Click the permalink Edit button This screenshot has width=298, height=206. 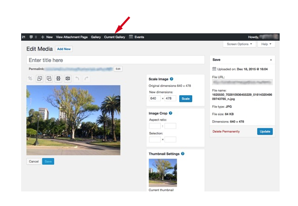coord(118,69)
